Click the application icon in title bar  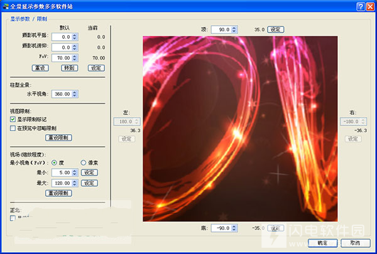tap(6, 6)
